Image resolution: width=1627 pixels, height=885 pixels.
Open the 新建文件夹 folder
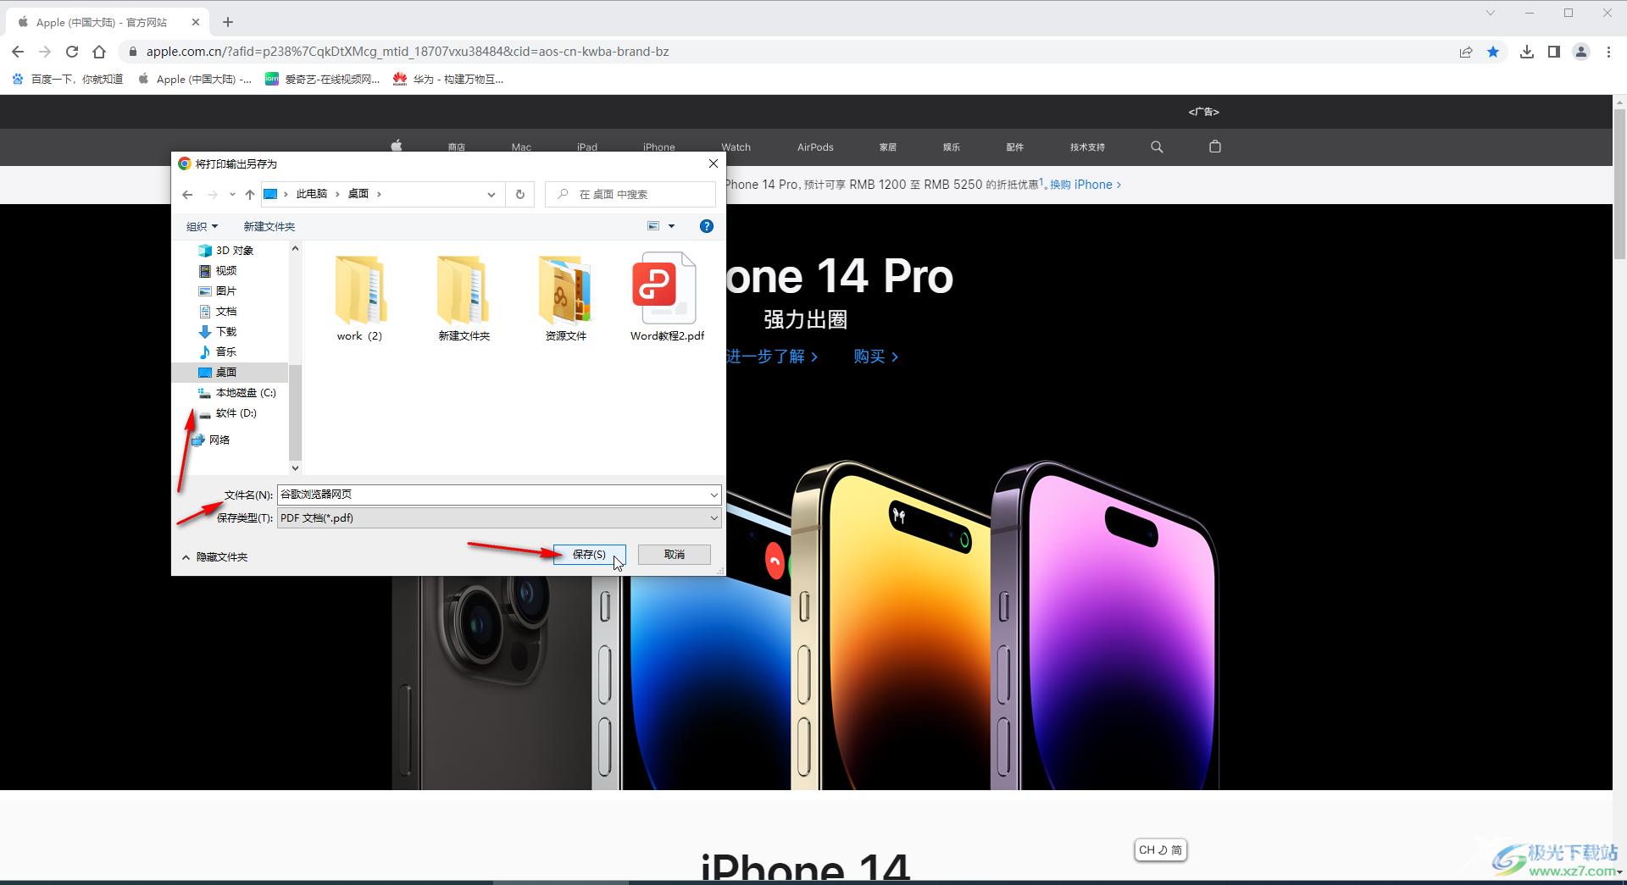coord(464,298)
